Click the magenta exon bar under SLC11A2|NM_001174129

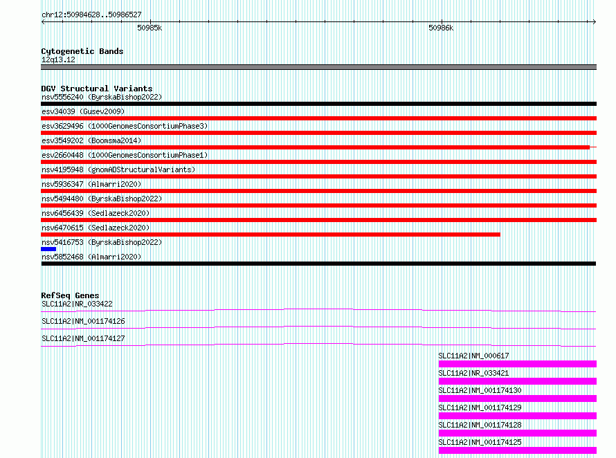(x=518, y=416)
